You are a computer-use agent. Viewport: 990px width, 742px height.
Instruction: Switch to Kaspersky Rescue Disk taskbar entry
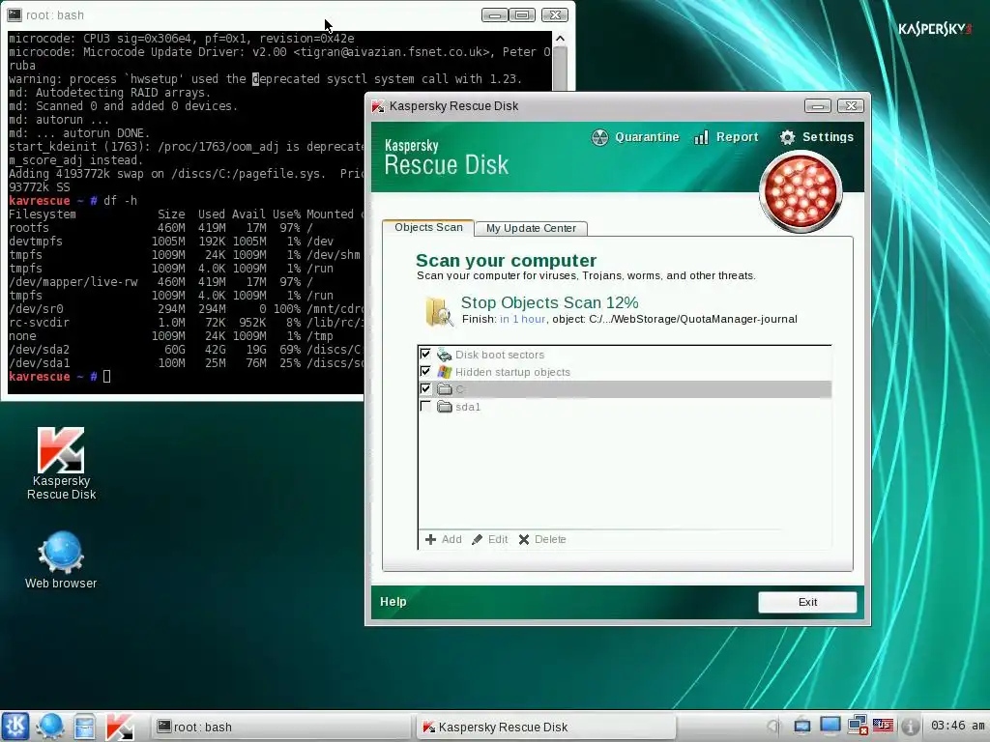click(x=546, y=727)
